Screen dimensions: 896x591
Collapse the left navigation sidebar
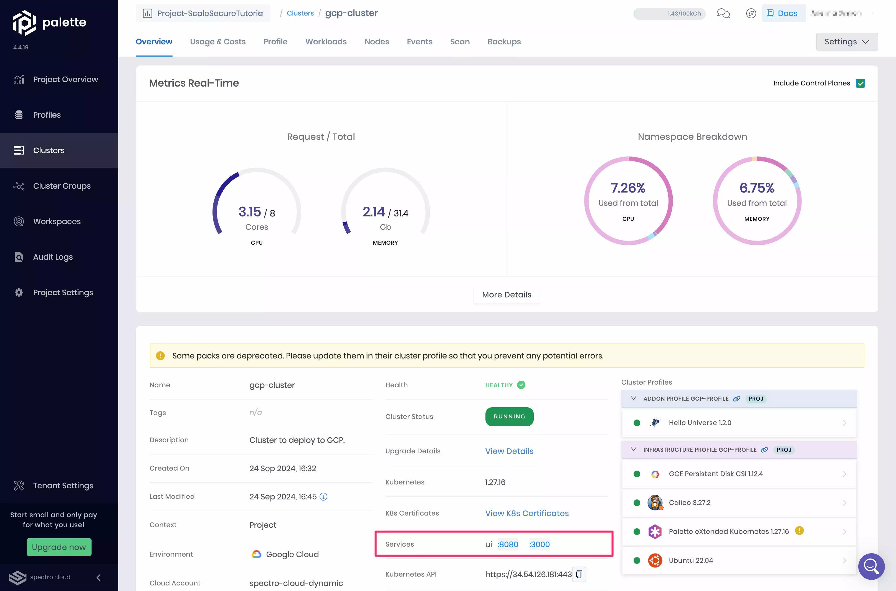(98, 577)
